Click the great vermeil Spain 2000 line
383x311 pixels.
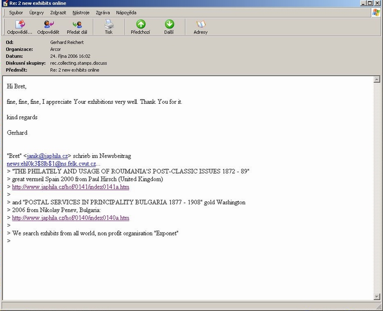click(85, 179)
